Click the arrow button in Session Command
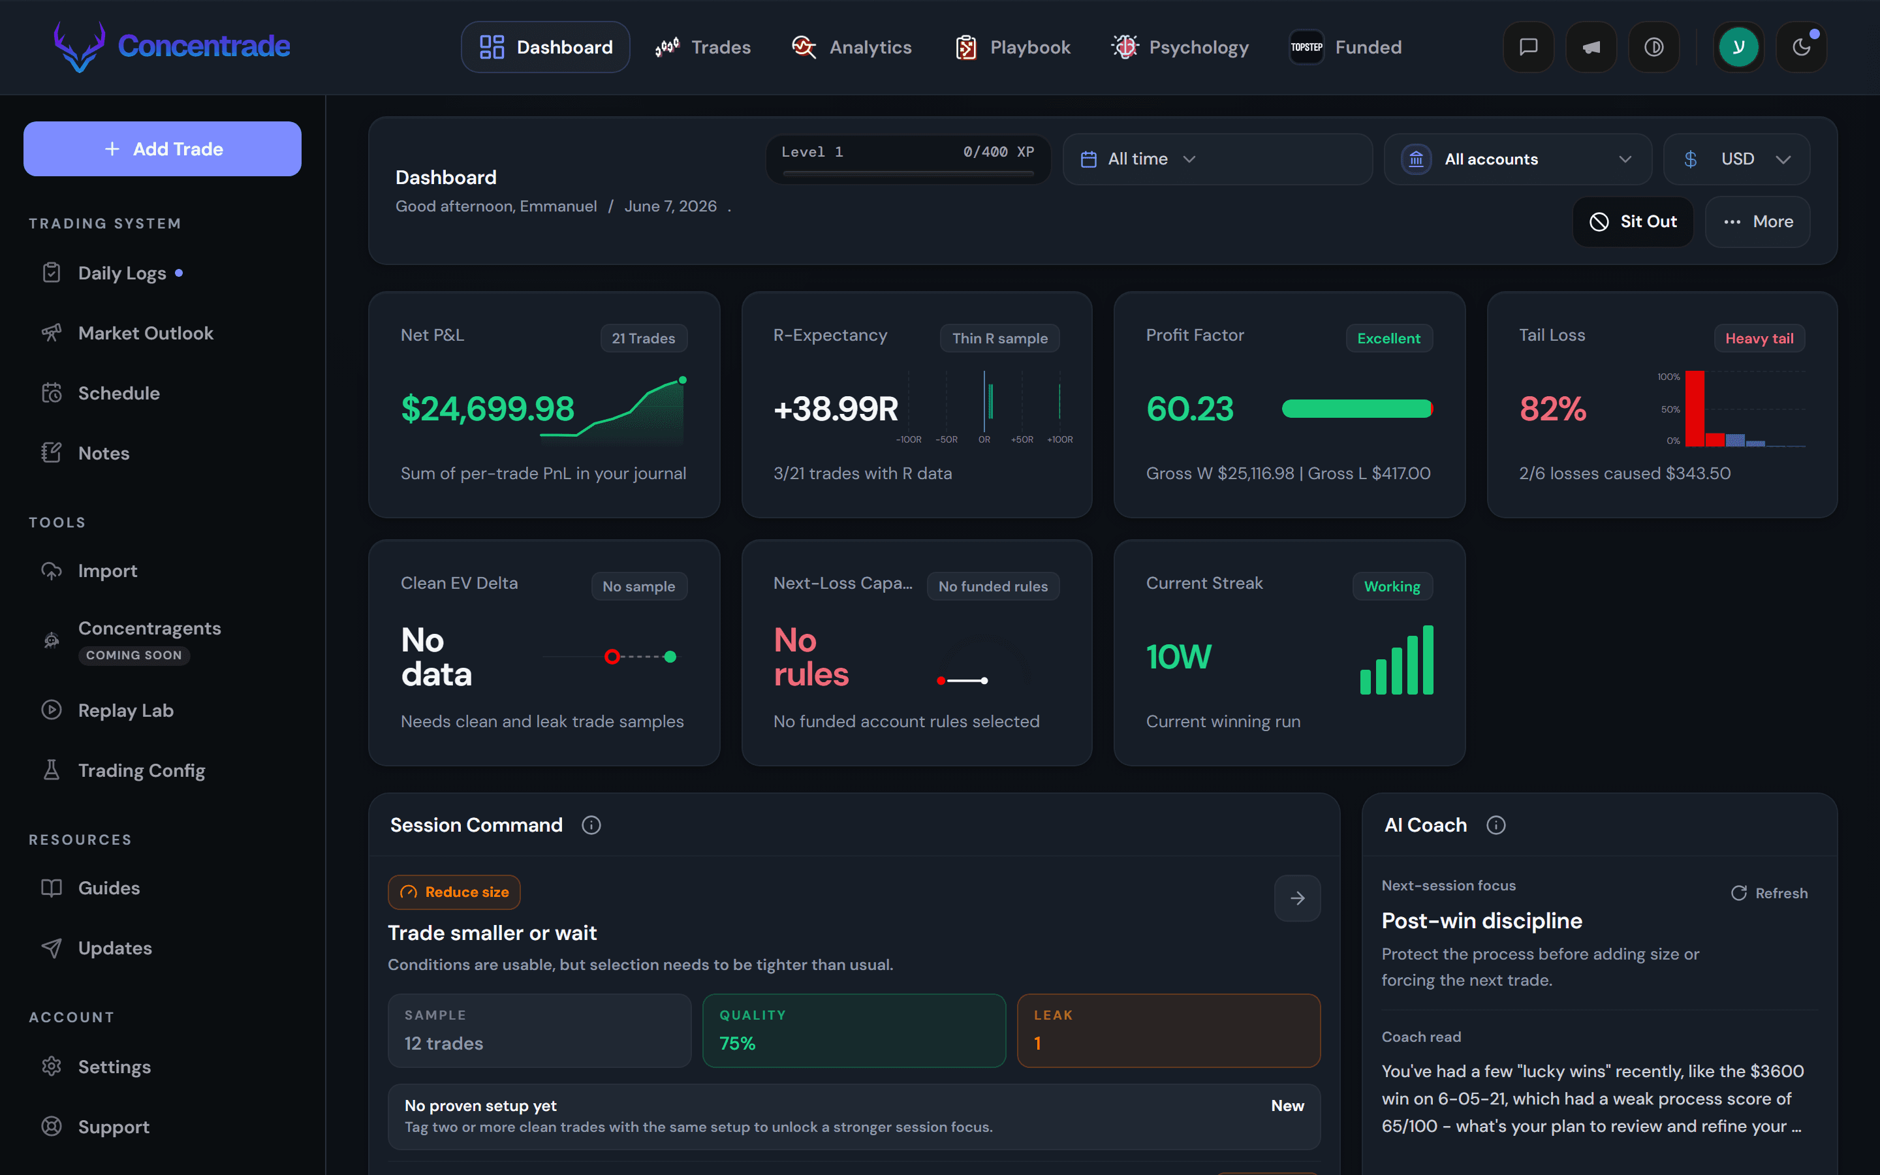Screen dimensions: 1880x1175 tap(1297, 898)
